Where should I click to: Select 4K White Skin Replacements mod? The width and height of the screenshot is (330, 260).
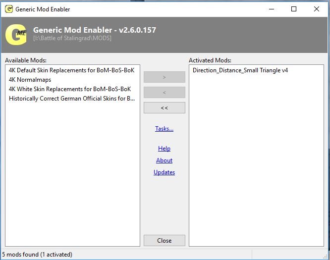click(x=70, y=89)
